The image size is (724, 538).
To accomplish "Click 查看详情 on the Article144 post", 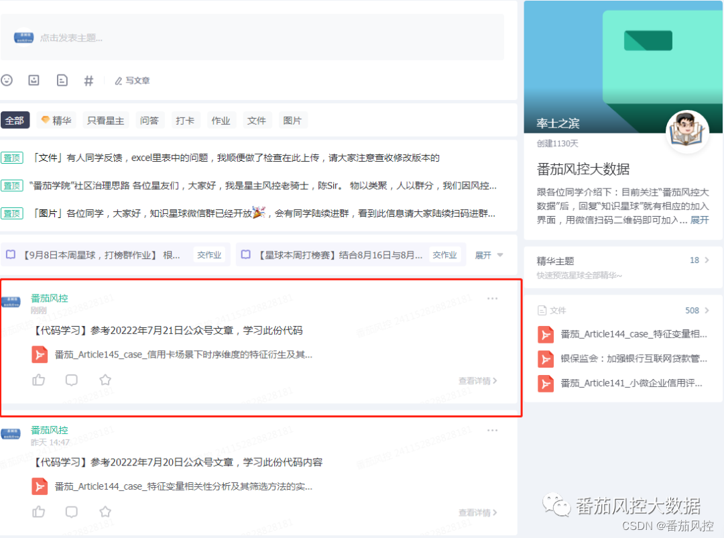I will click(478, 513).
